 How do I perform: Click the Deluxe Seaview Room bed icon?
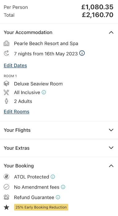tap(6, 84)
